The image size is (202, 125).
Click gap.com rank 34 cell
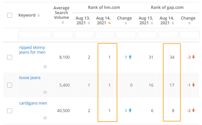172,57
